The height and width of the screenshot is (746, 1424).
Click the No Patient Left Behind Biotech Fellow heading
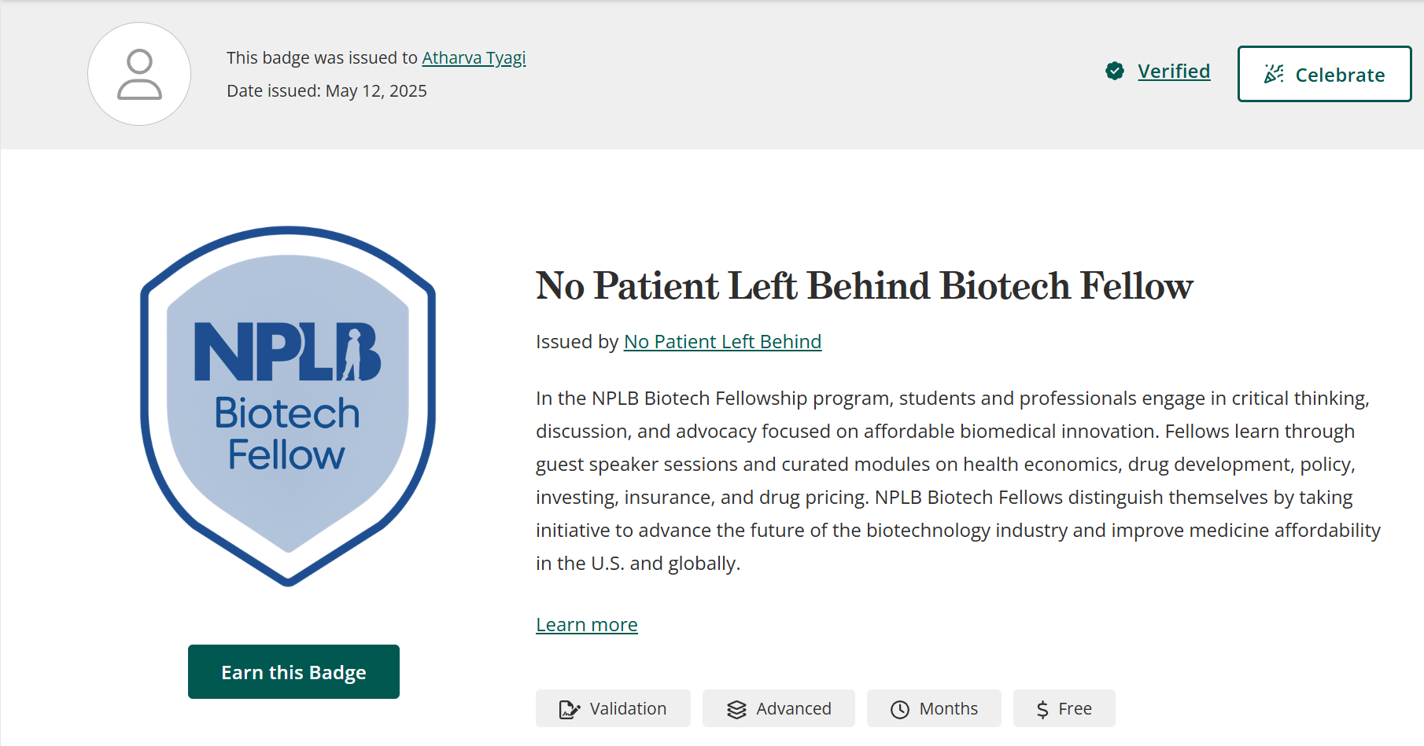[864, 285]
